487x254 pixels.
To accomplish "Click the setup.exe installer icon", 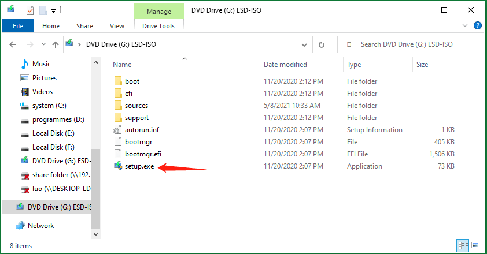I will coord(118,166).
